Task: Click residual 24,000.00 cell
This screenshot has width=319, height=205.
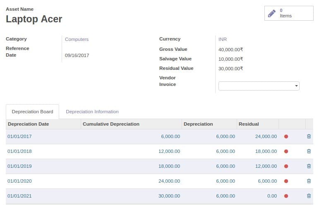Action: [266, 136]
